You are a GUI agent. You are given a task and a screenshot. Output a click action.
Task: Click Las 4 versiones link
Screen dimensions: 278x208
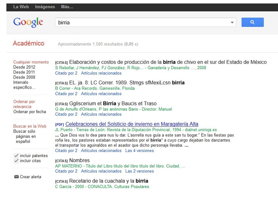[140, 151]
